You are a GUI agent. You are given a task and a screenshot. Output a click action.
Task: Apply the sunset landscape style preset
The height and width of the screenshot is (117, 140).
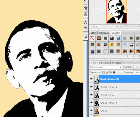(131, 45)
